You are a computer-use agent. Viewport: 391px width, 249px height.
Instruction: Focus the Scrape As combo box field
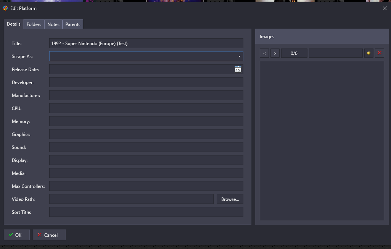coord(146,56)
